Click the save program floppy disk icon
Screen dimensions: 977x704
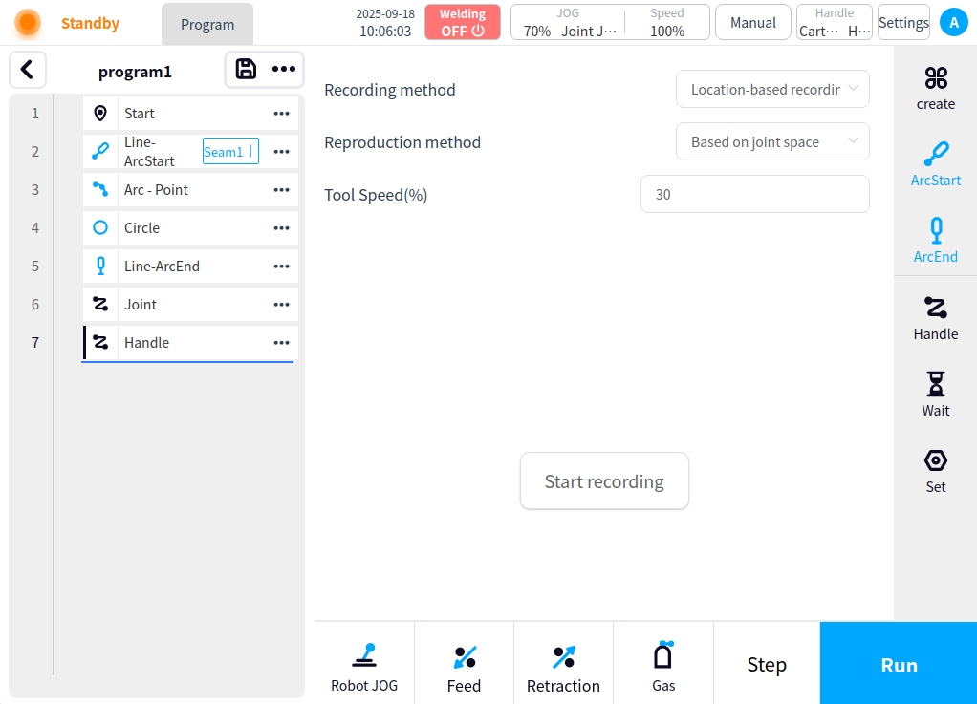(246, 69)
